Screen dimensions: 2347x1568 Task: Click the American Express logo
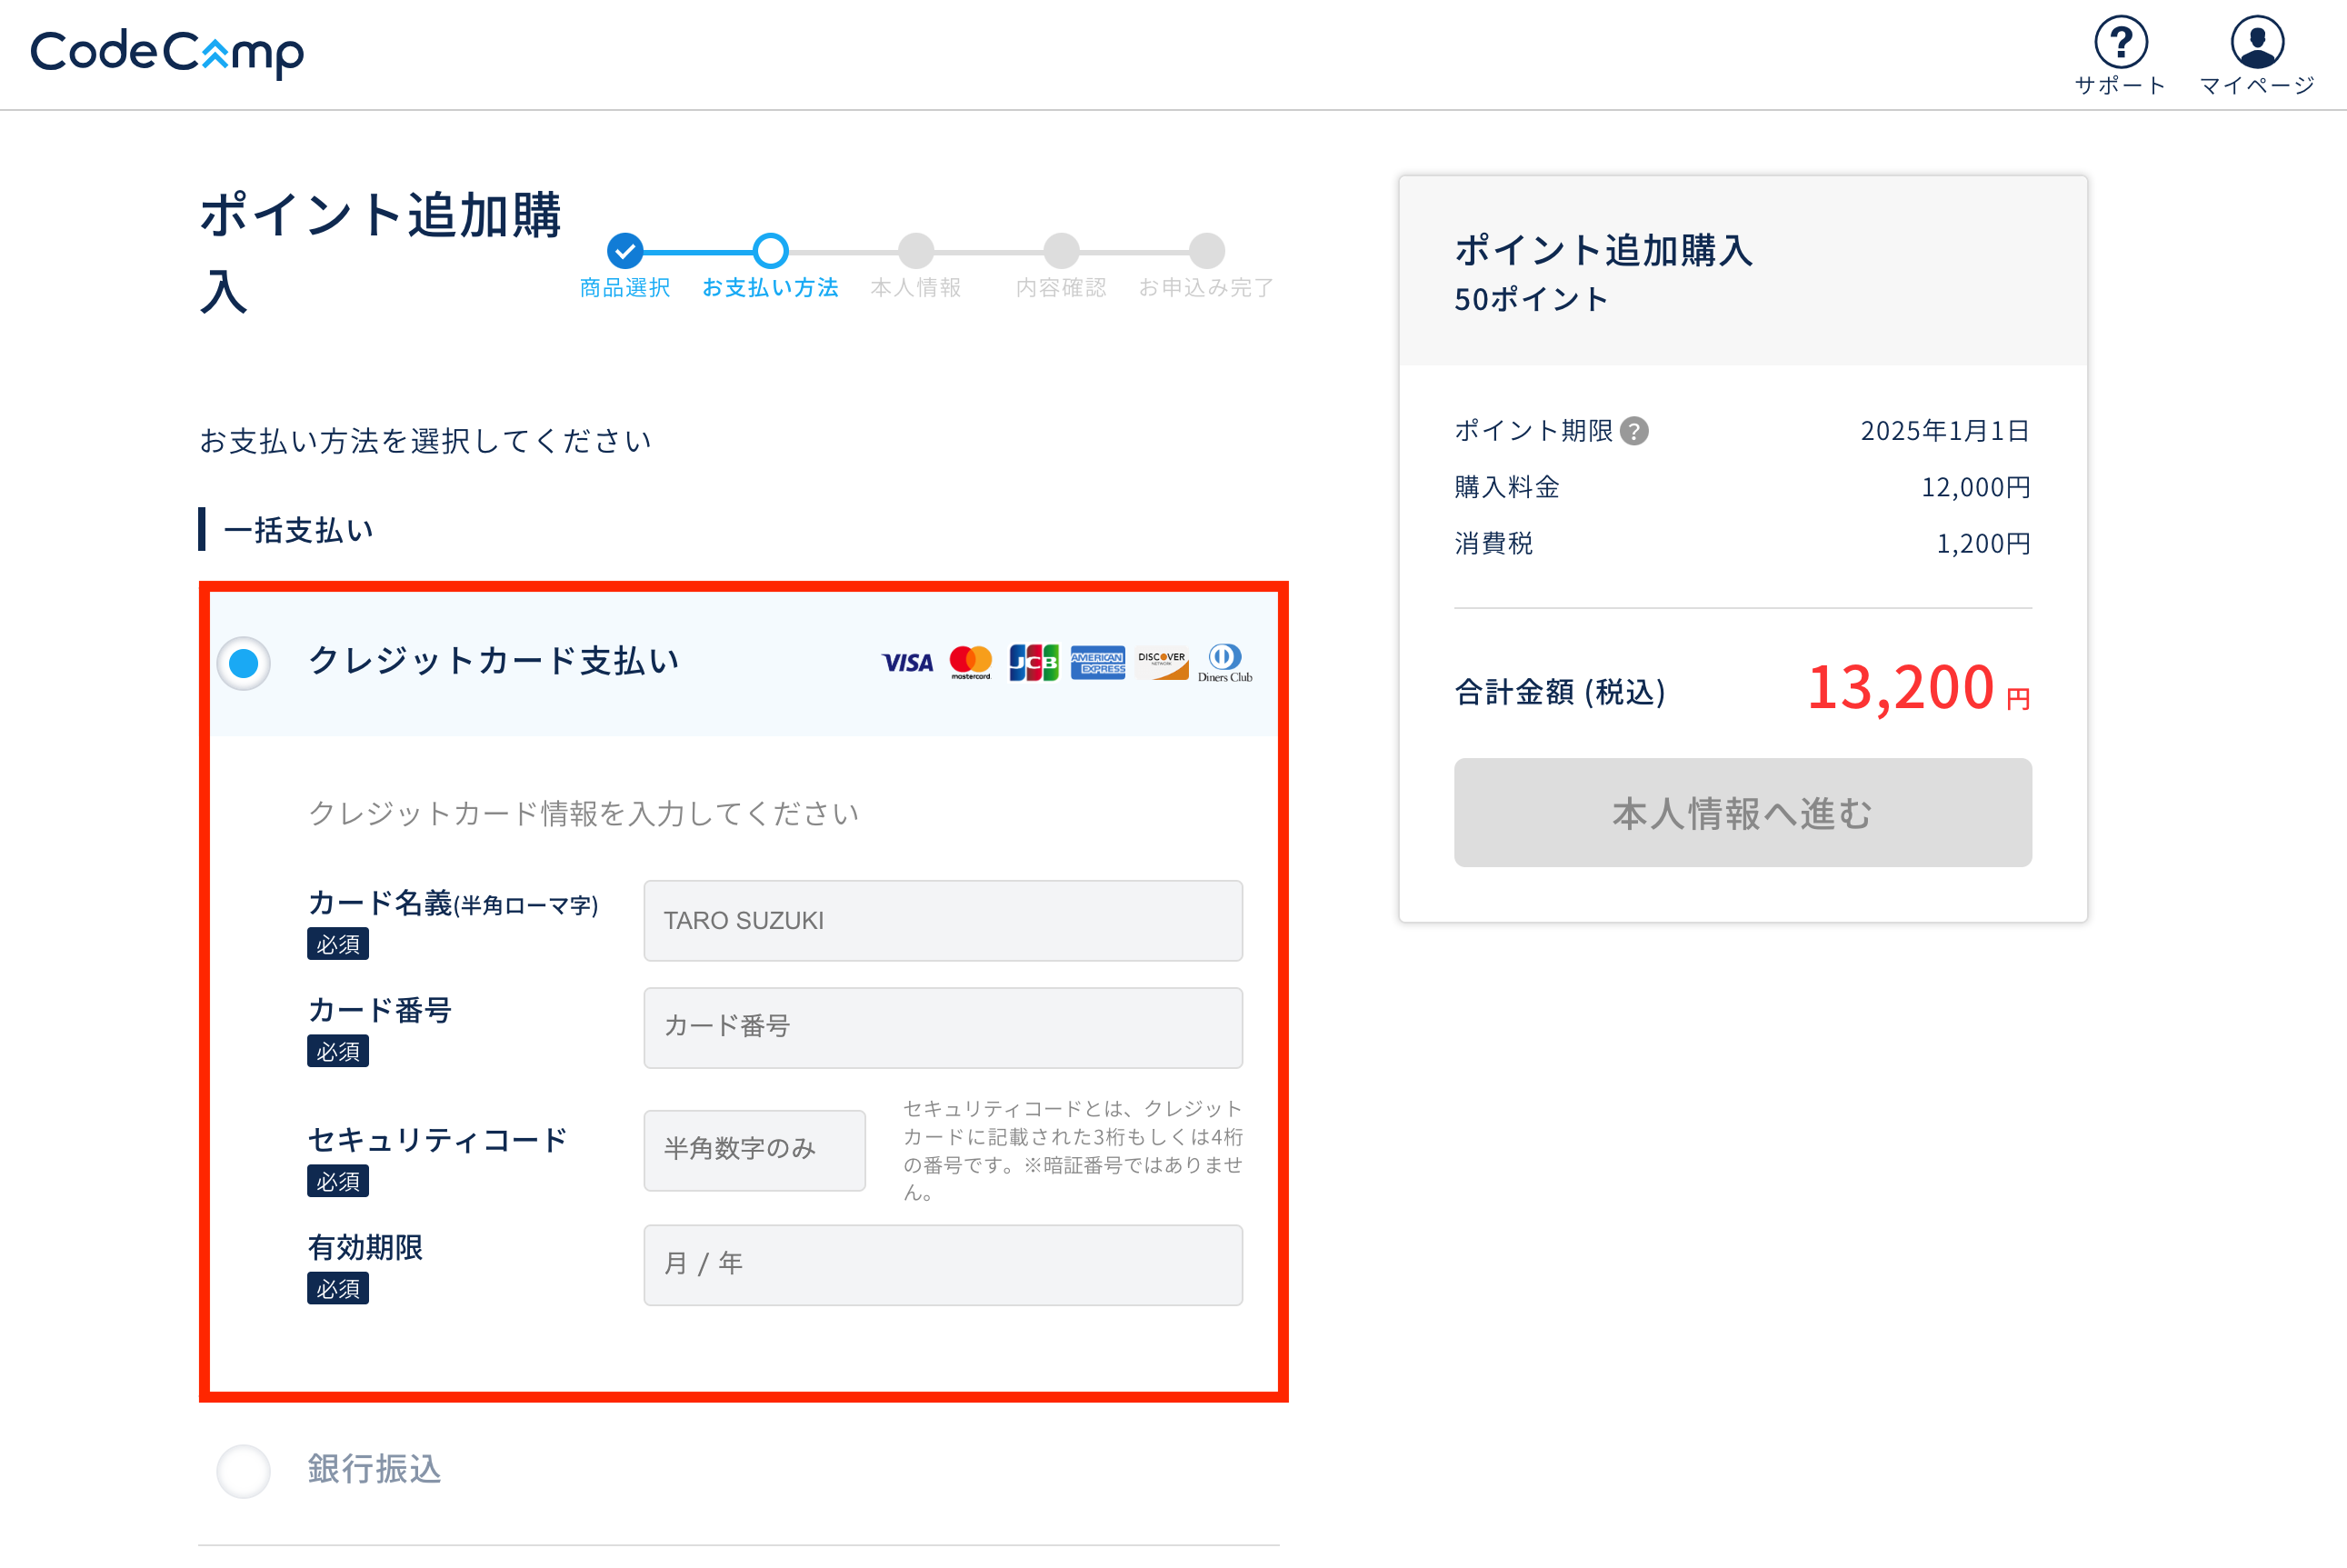[1097, 662]
